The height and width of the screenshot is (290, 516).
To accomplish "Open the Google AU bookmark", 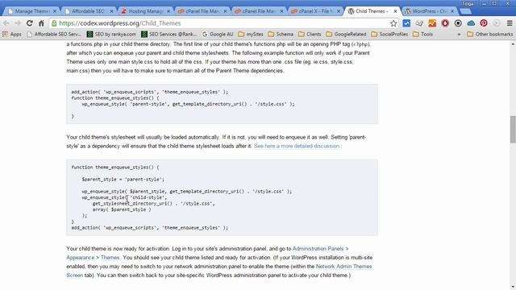I will coord(218,34).
